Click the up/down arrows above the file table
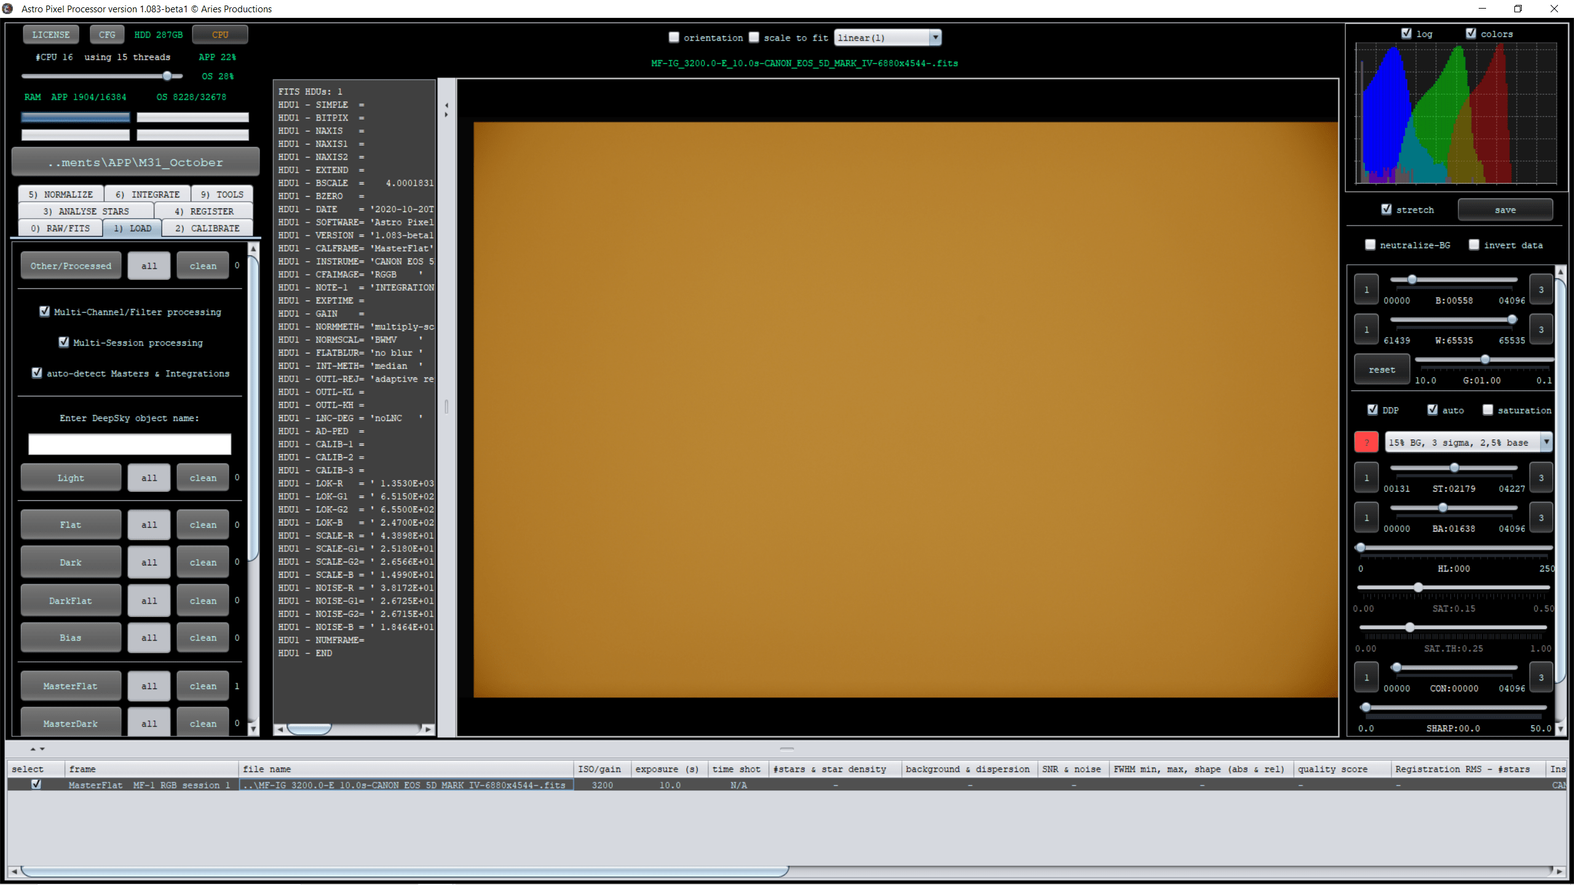This screenshot has width=1574, height=885. [x=38, y=749]
